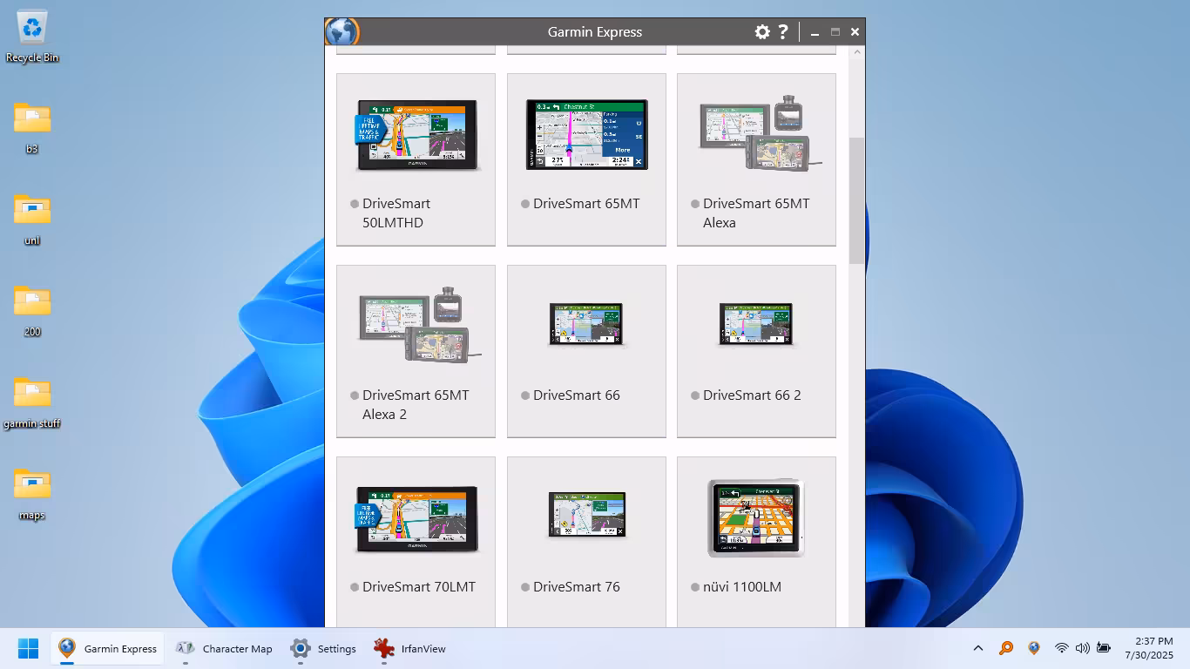The width and height of the screenshot is (1190, 669).
Task: Click the status dot beside DriveSmart 66
Action: (x=525, y=395)
